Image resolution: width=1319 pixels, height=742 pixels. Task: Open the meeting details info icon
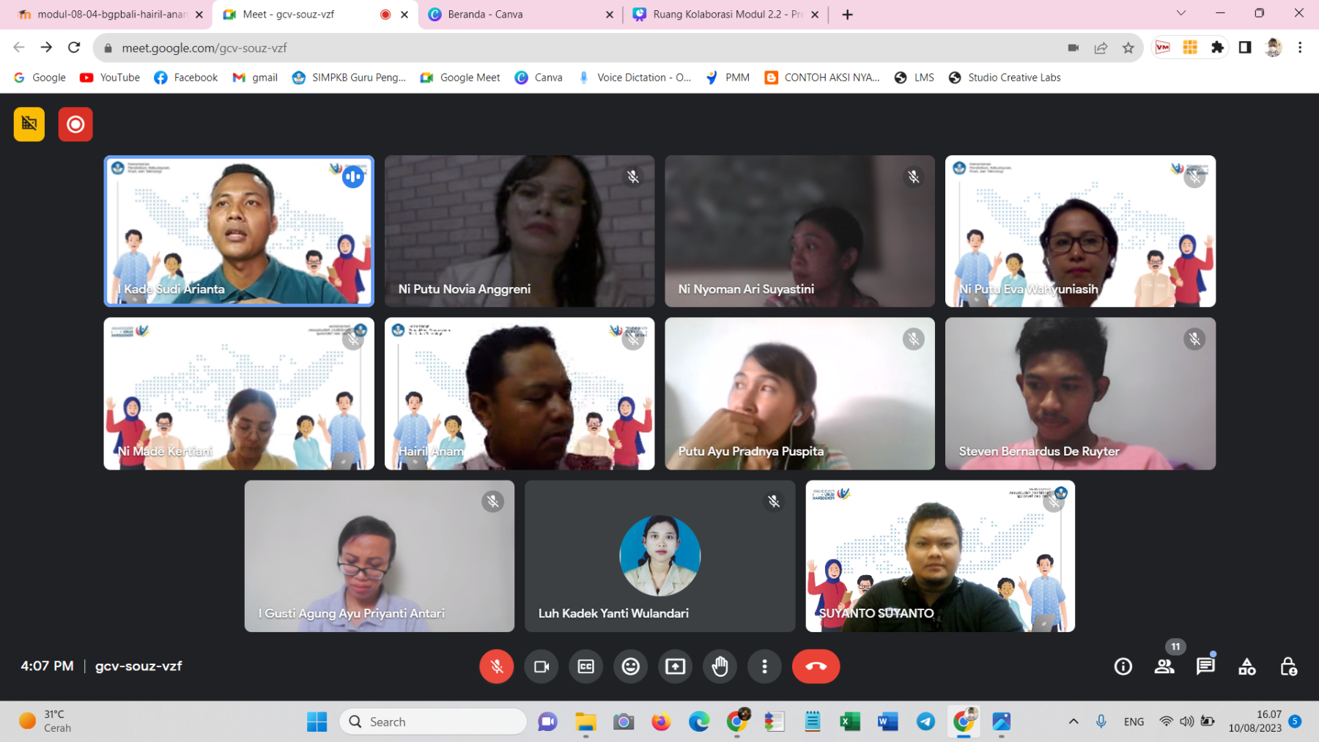pyautogui.click(x=1123, y=666)
